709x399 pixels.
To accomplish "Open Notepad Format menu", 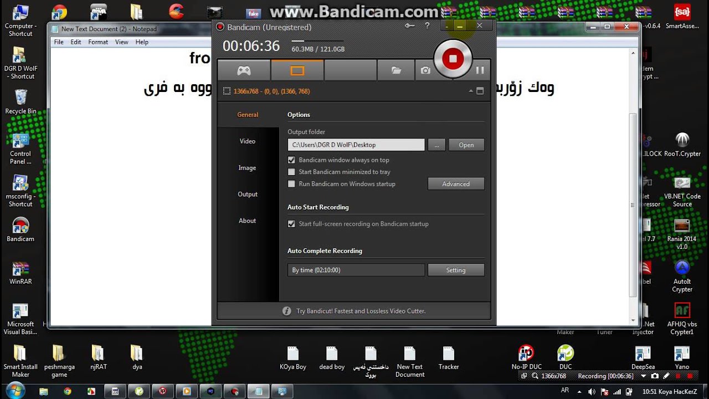I will coord(98,42).
